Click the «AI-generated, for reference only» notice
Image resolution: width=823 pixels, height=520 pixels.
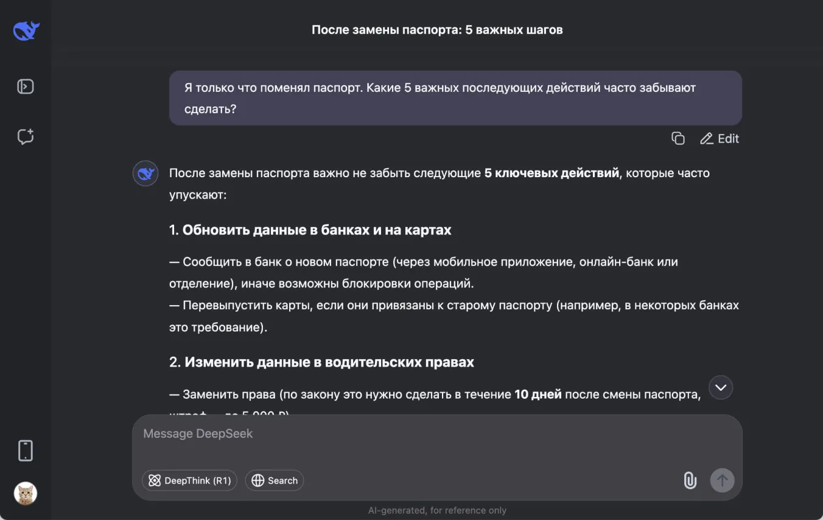437,510
